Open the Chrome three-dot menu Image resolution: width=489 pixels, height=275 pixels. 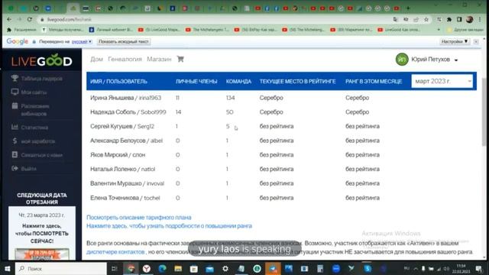tap(480, 19)
